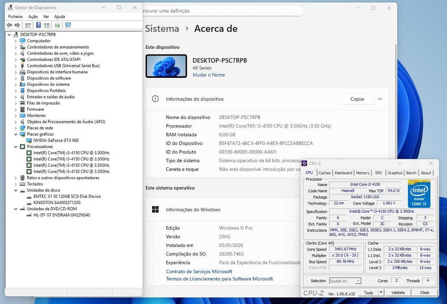Click the NVIDIA GeForce GTX 660 device icon

[29, 140]
